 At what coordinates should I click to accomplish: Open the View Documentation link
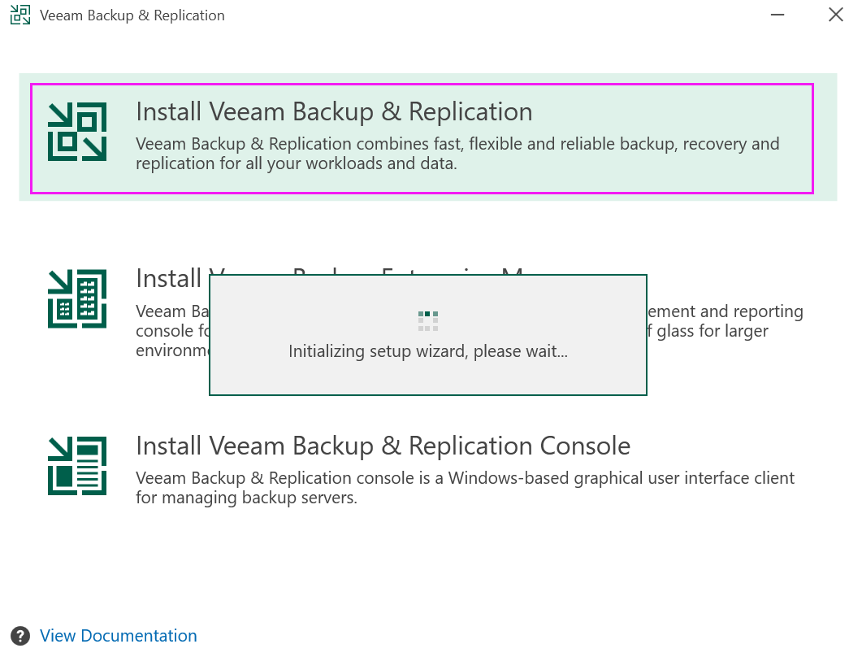(119, 636)
